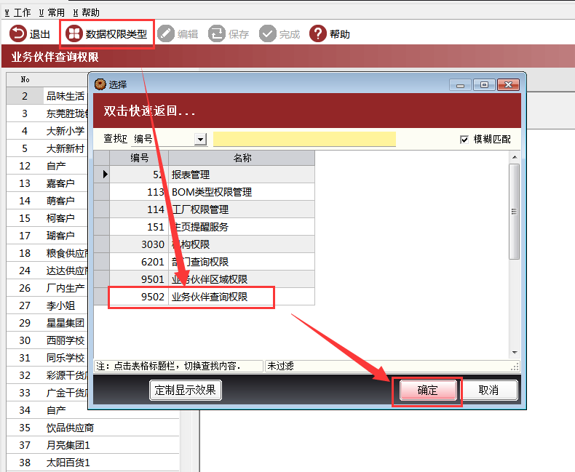The width and height of the screenshot is (575, 472).
Task: Click the current row indicator arrow
Action: (x=106, y=175)
